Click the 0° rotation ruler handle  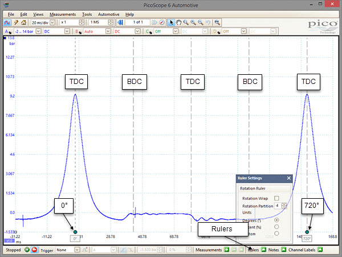coord(75,232)
